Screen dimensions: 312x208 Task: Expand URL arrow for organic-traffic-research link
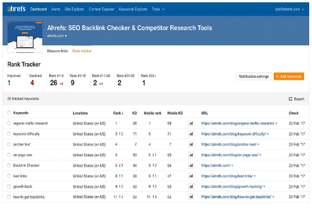coord(277,124)
